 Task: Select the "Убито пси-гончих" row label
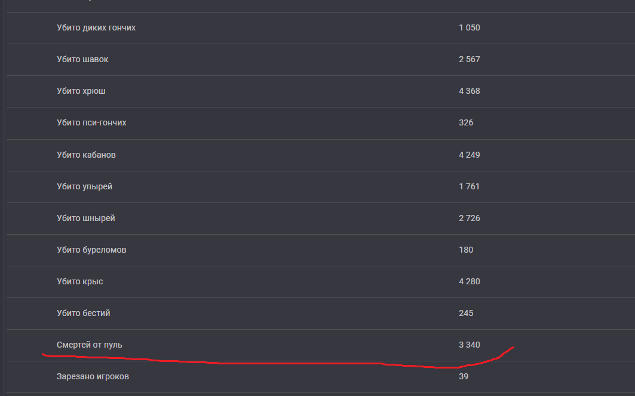click(x=91, y=122)
